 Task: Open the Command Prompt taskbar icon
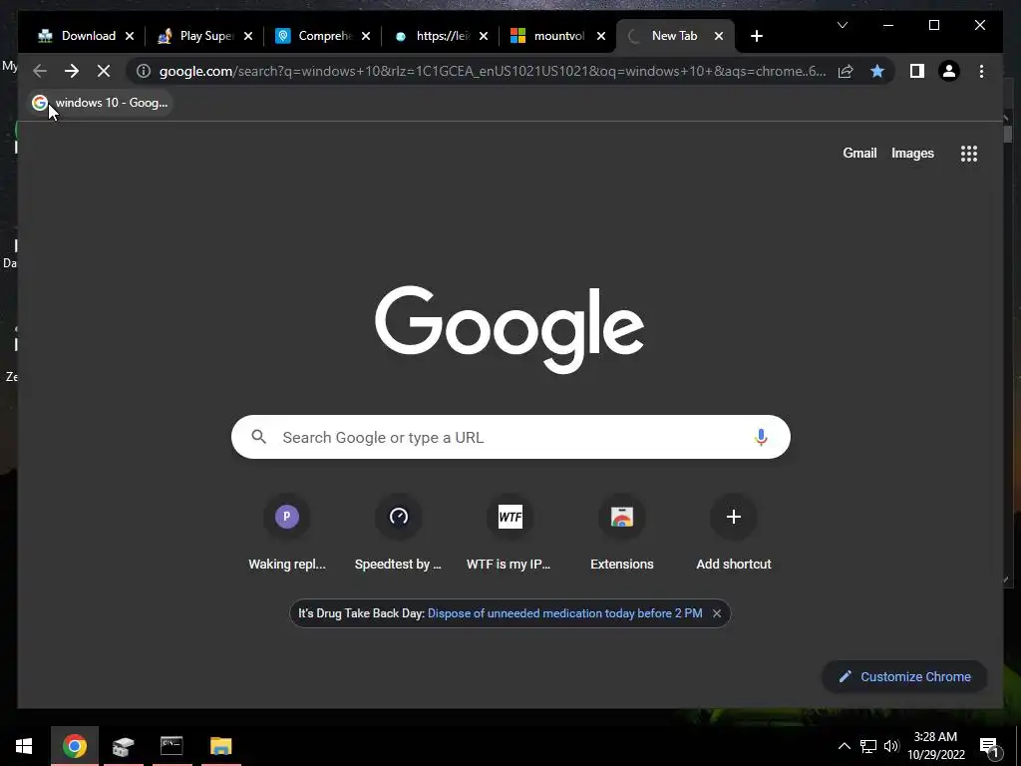tap(171, 746)
